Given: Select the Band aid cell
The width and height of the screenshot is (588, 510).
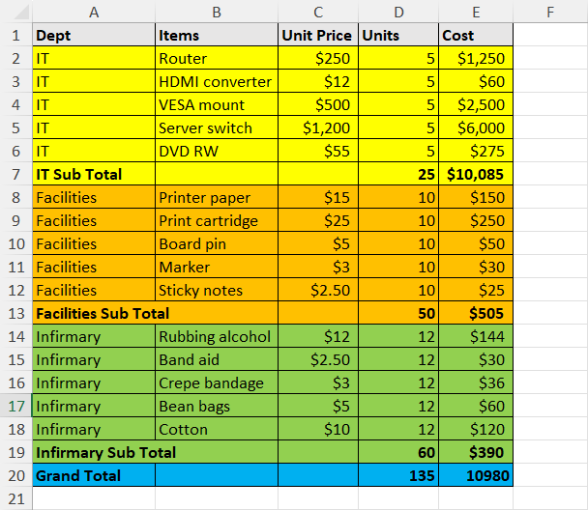Looking at the screenshot, I should (217, 359).
